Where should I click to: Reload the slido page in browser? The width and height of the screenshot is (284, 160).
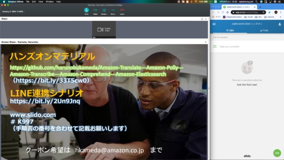[x=223, y=12]
